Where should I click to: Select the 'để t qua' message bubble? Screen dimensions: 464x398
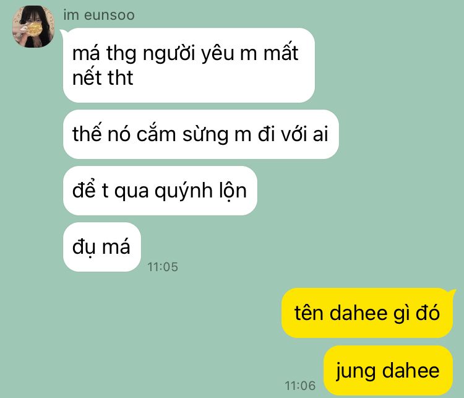(160, 191)
